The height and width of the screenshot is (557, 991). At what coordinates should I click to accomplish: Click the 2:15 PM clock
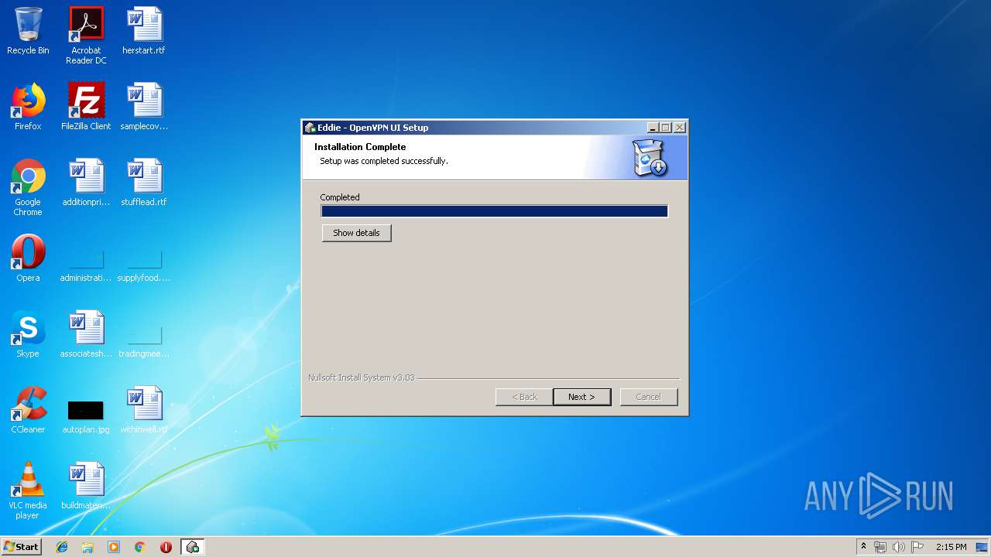951,547
